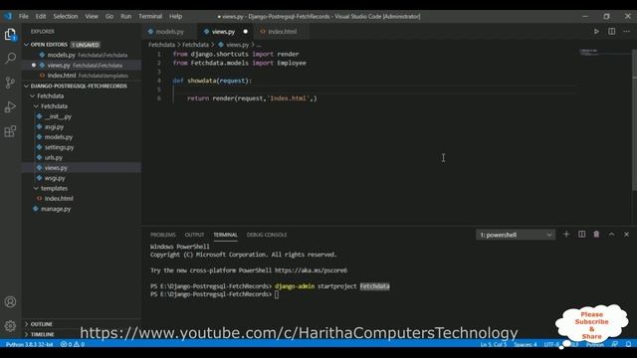Open the powershell terminal selector dropdown

point(516,235)
